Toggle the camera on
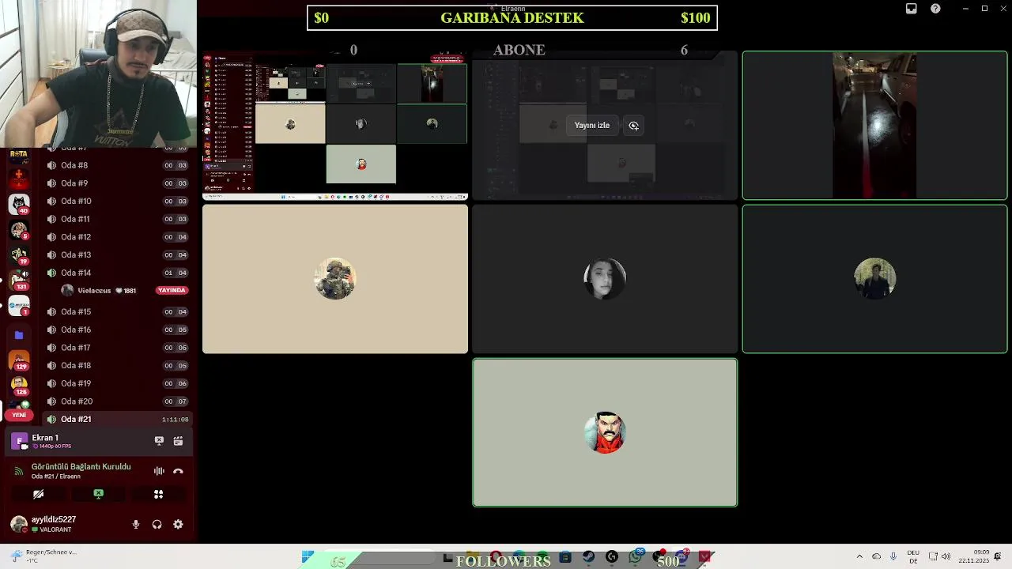Viewport: 1012px width, 569px height. coord(38,494)
